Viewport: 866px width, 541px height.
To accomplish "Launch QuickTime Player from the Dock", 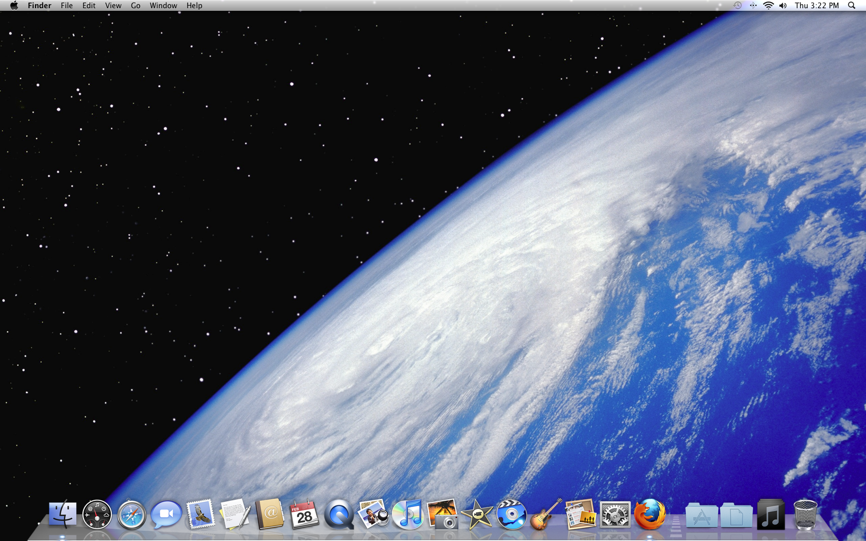I will click(339, 514).
